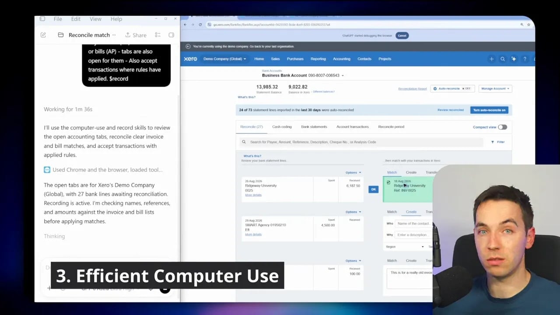Open Sales in Xero navigation
Image resolution: width=560 pixels, height=315 pixels.
275,59
